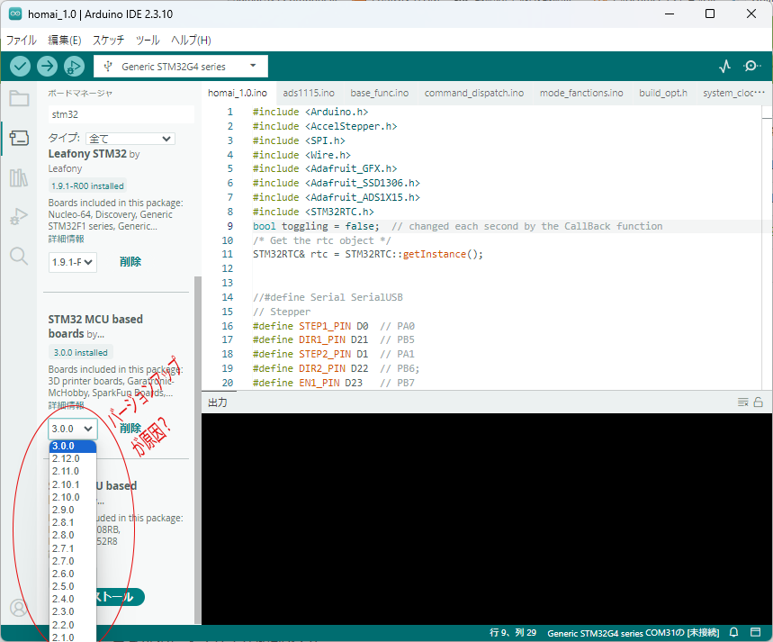This screenshot has width=773, height=642.
Task: Open the ツール menu
Action: [x=148, y=40]
